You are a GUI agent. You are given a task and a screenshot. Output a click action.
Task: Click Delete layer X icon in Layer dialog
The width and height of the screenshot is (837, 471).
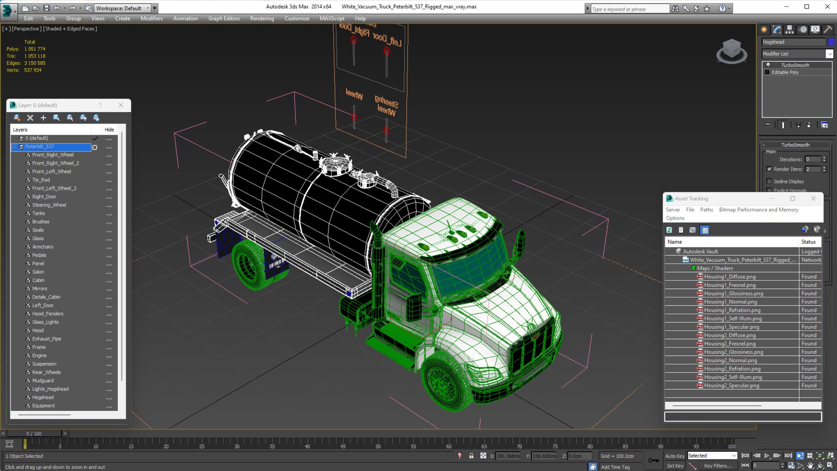point(30,118)
